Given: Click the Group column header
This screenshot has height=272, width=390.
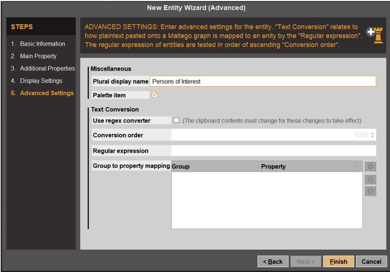Looking at the screenshot, I should click(x=181, y=166).
